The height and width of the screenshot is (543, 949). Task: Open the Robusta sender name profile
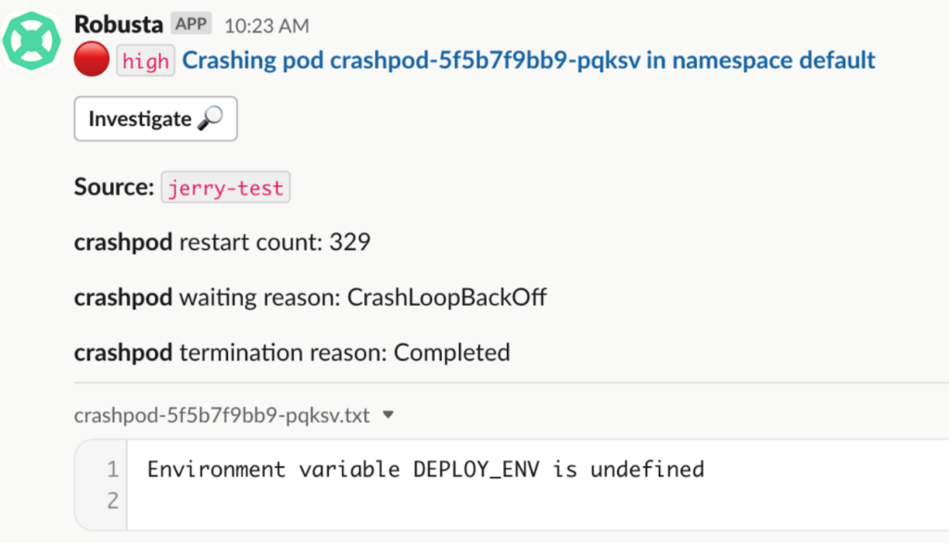pos(119,24)
